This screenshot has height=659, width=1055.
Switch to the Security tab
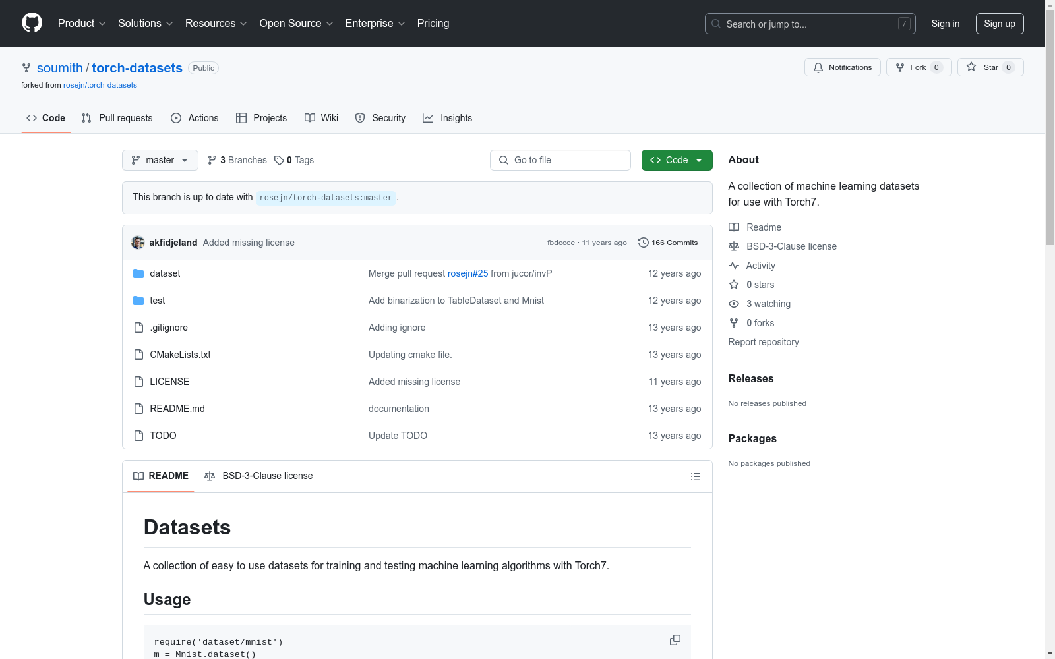(380, 118)
